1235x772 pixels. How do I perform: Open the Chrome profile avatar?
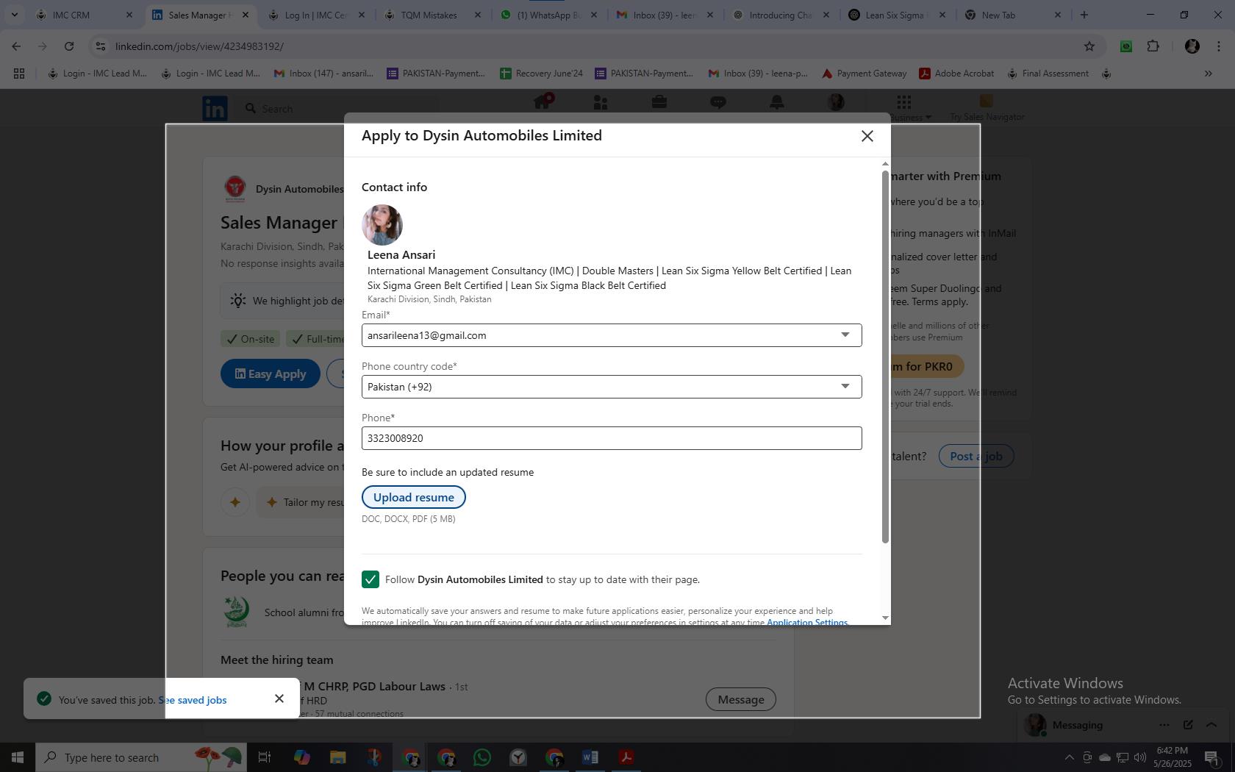pyautogui.click(x=1192, y=46)
